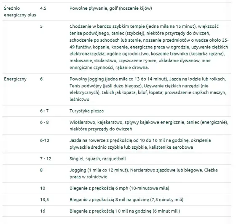Screen dimensions: 236x224
Task: Click the 'Średnio energiczny plus' category label
Action: click(x=20, y=12)
